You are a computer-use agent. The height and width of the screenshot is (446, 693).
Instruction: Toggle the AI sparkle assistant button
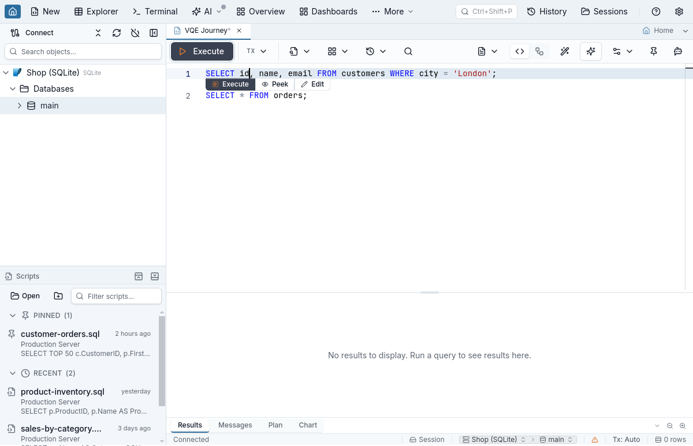pyautogui.click(x=591, y=51)
